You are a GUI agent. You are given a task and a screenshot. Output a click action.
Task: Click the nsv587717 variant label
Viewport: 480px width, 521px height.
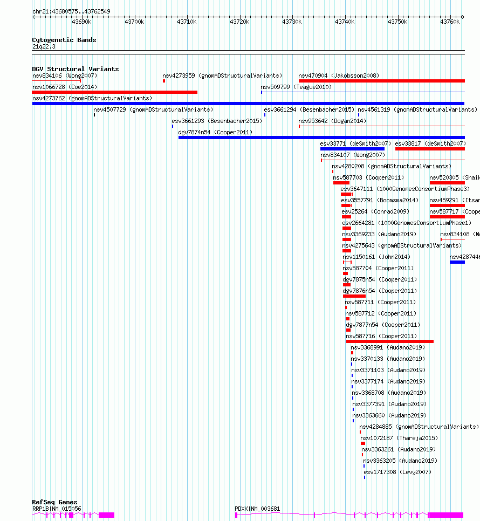coord(455,211)
